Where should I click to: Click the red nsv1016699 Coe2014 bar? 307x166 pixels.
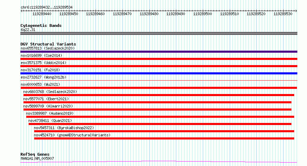[x=159, y=59]
